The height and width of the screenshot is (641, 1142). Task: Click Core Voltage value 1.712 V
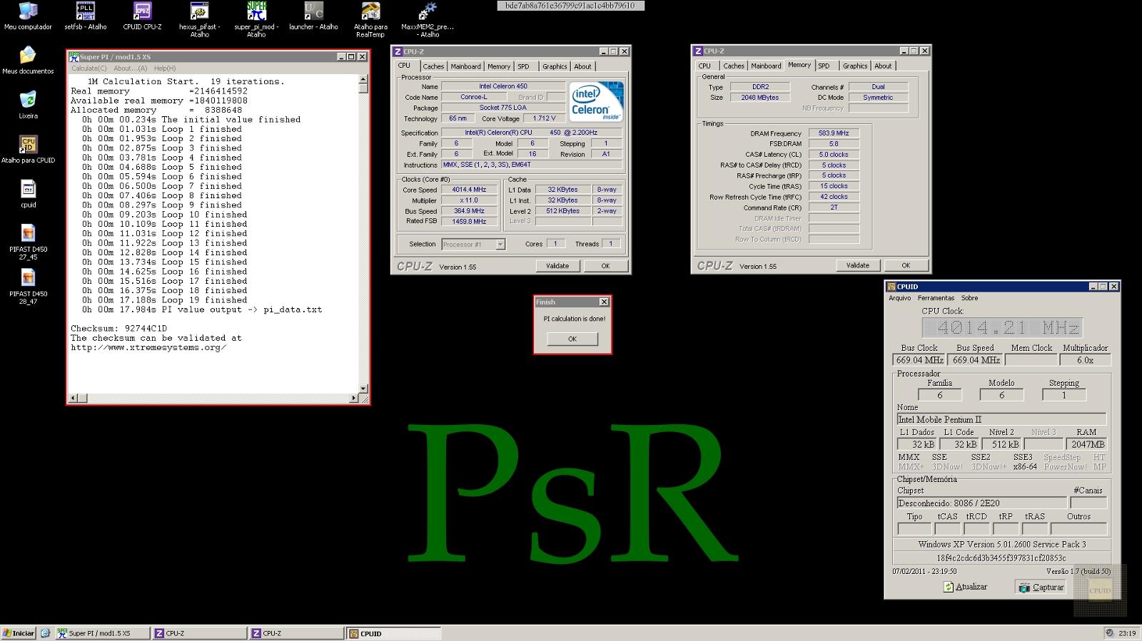coord(544,118)
